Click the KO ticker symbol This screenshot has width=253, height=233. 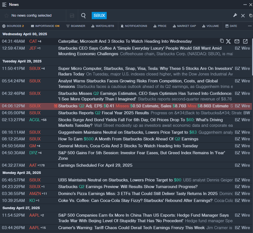click(x=32, y=200)
